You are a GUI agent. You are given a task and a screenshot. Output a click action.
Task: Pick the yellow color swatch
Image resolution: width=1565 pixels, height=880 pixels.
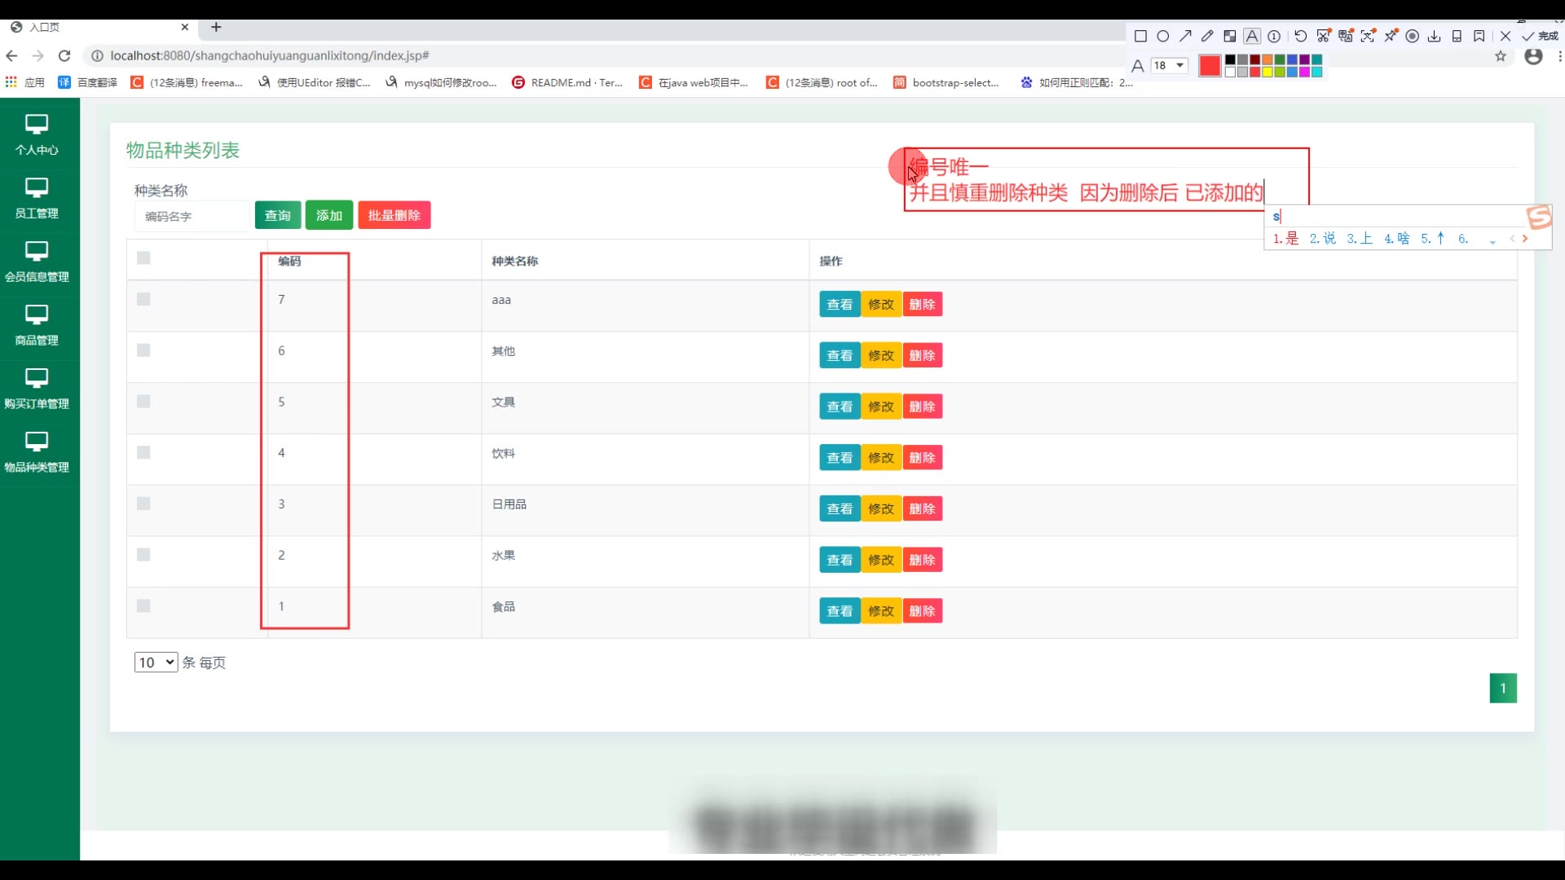pyautogui.click(x=1267, y=72)
